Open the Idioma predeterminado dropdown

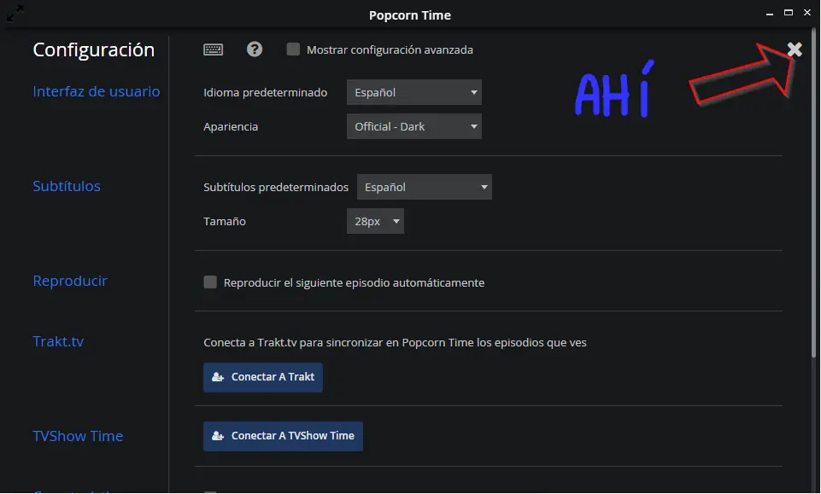414,92
